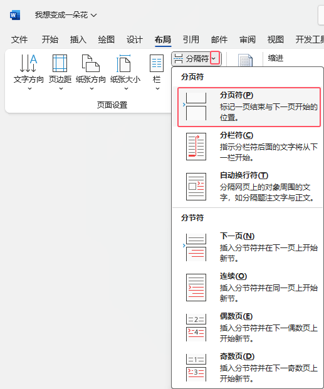Choose 分栏符(C) column break option
Screen dimensions: 324x389
point(248,147)
